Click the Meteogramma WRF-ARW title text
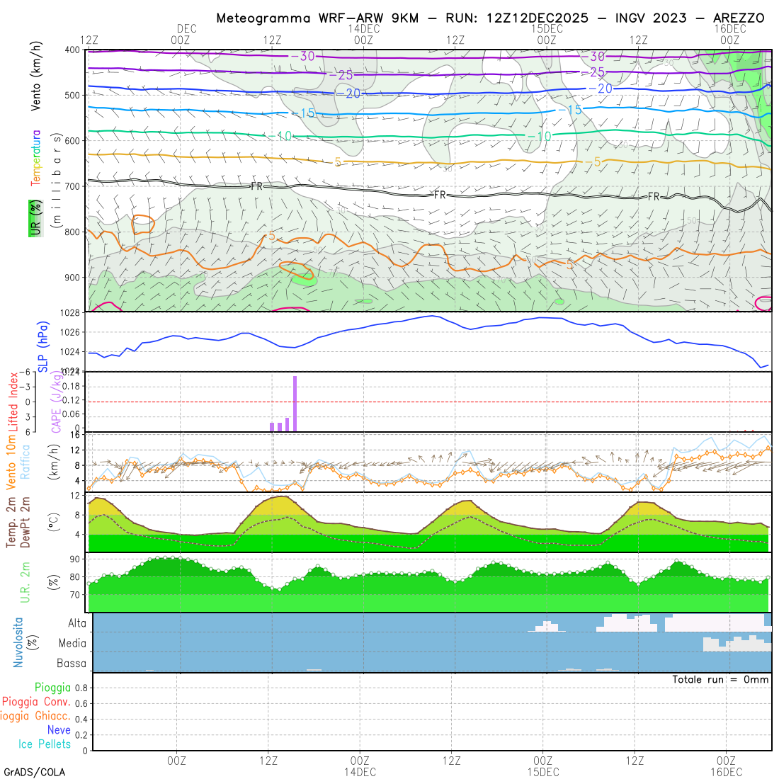 point(490,18)
